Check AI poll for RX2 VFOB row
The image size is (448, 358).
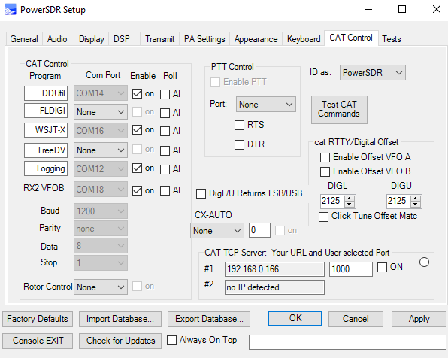tap(165, 190)
